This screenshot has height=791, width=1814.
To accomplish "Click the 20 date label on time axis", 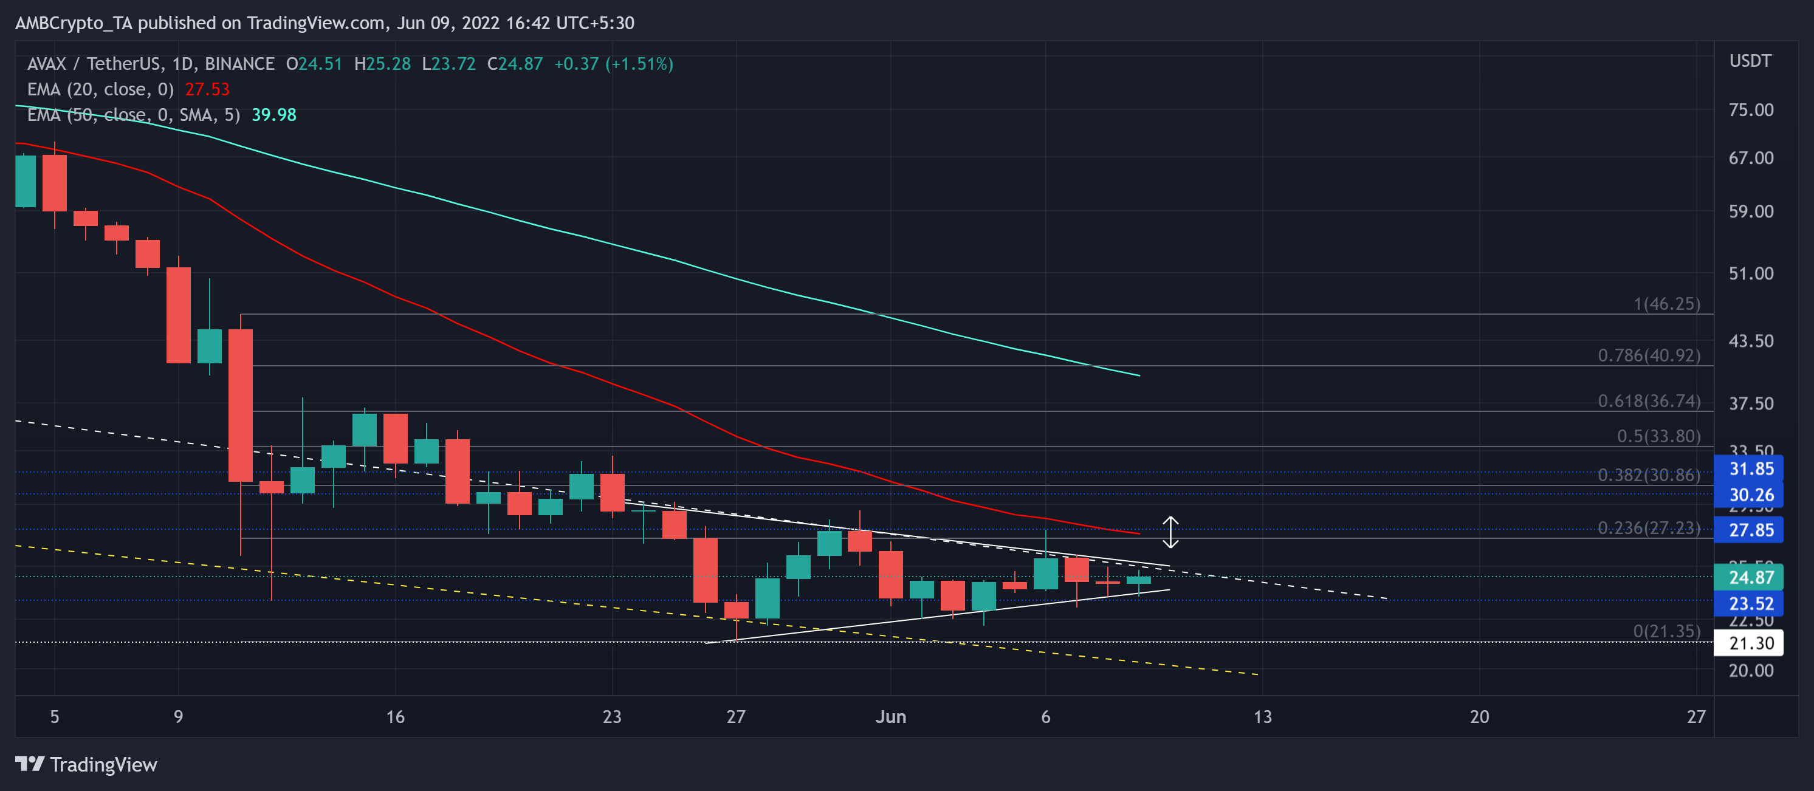I will click(x=1480, y=716).
